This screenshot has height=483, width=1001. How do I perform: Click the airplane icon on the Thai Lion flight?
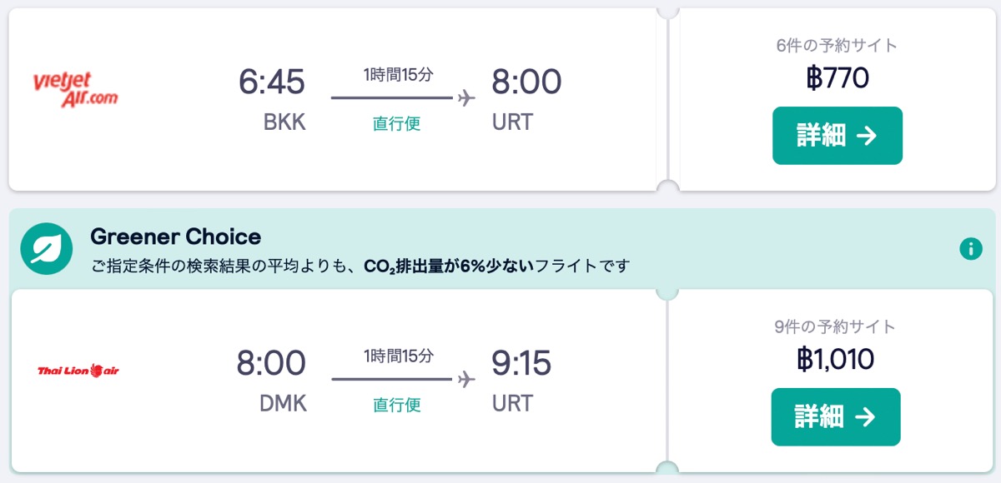[466, 380]
